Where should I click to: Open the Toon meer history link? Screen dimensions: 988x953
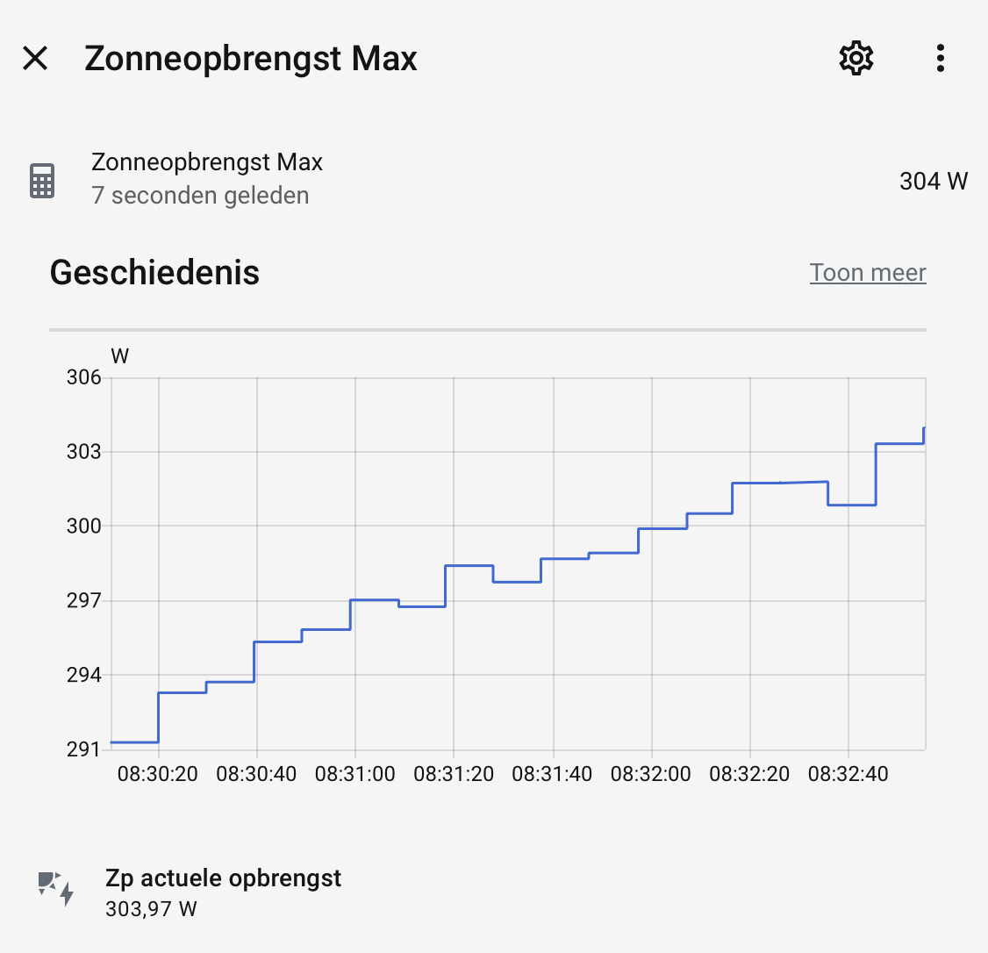click(x=868, y=273)
